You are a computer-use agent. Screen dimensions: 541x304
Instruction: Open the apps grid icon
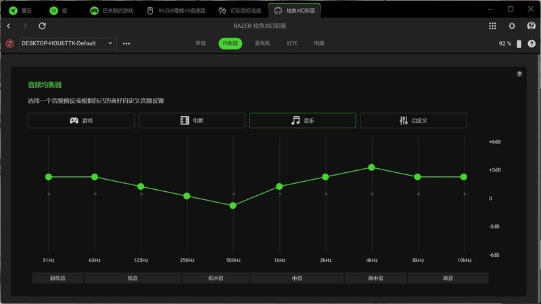(x=492, y=26)
